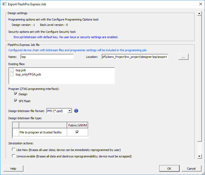Click the blue info icon beside bitstream format

(76, 111)
